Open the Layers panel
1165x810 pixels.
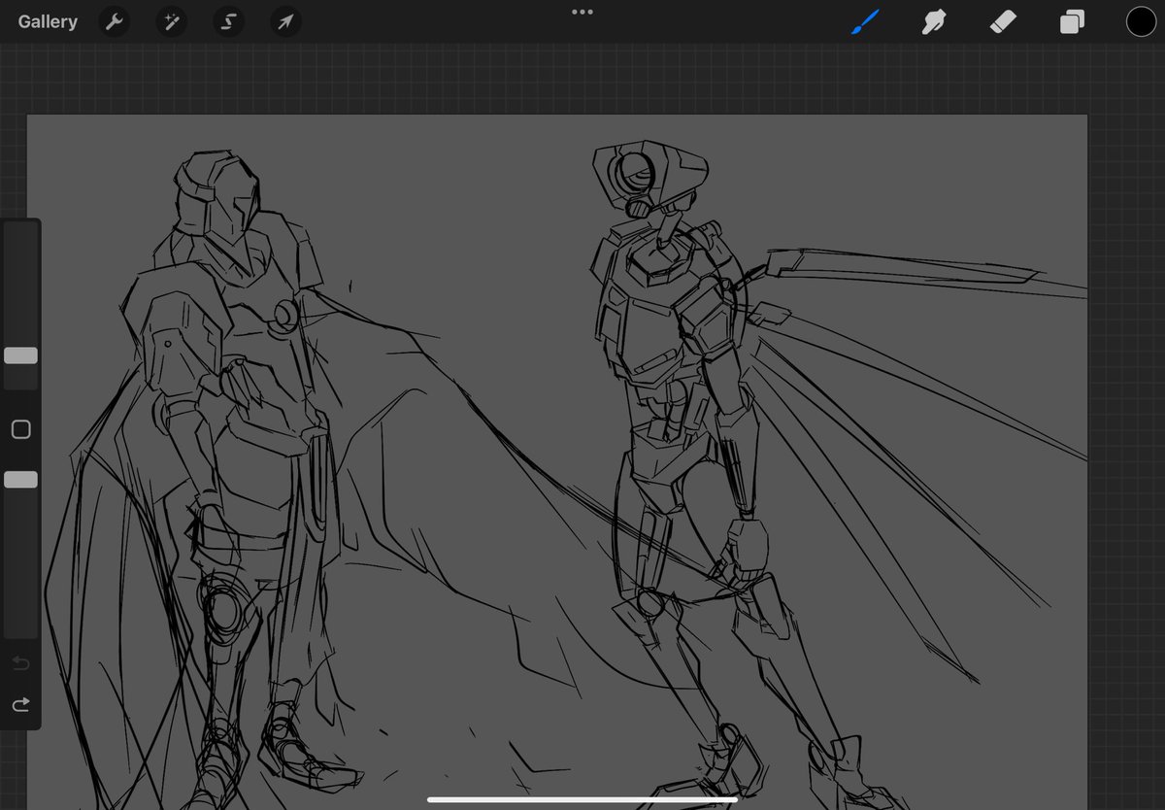[1072, 21]
